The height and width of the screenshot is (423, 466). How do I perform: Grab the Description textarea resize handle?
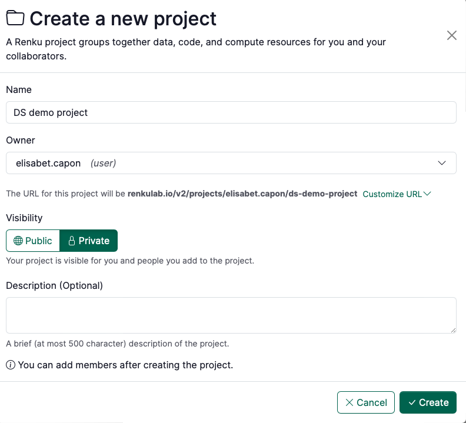(453, 330)
